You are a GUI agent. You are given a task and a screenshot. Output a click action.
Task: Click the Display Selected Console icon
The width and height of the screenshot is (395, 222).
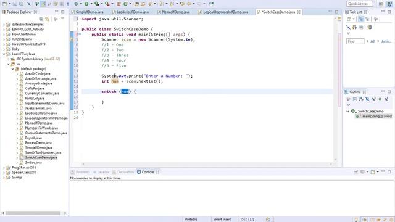pyautogui.click(x=362, y=172)
